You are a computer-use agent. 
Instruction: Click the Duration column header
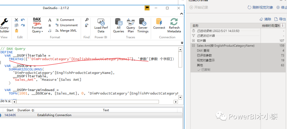point(26,110)
